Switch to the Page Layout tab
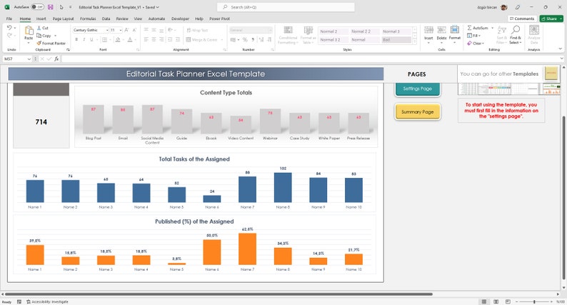Viewport: 567px width, 305px height. pos(63,19)
